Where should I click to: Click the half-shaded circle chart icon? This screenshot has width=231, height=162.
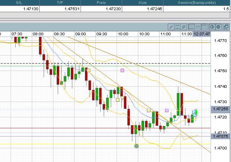(x=212, y=27)
